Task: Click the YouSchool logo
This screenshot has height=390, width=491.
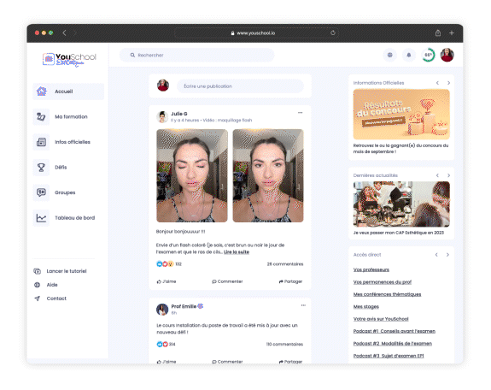Action: [x=69, y=59]
